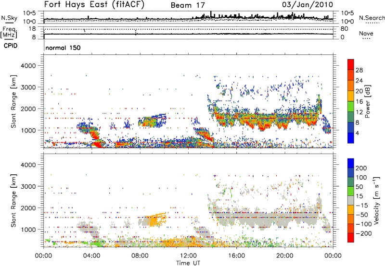Select the blue bottom segment of Power colorbar
Screen dimensions: 385x266
tap(351, 138)
